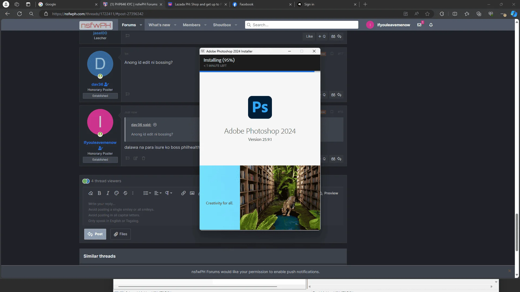Insert an image in the reply editor
Image resolution: width=520 pixels, height=292 pixels.
[192, 193]
